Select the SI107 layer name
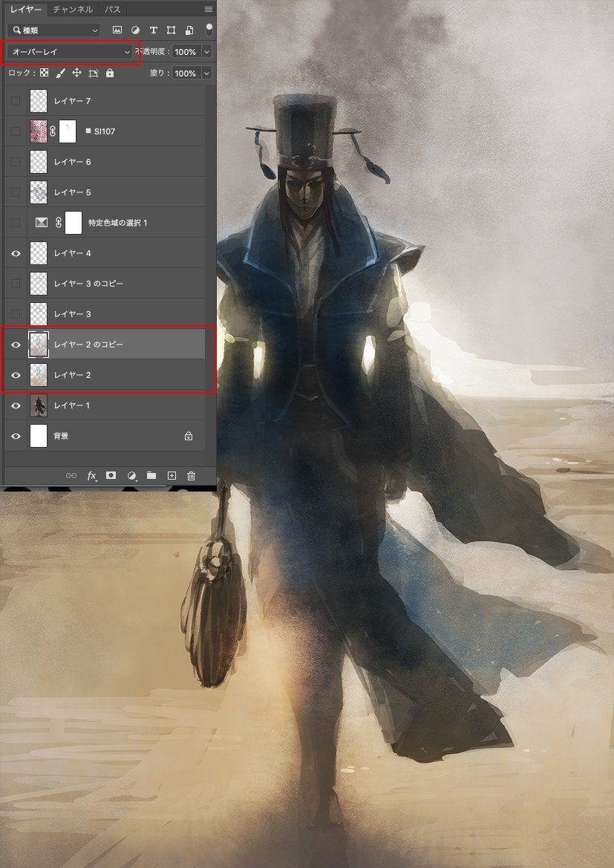The image size is (614, 868). [105, 131]
